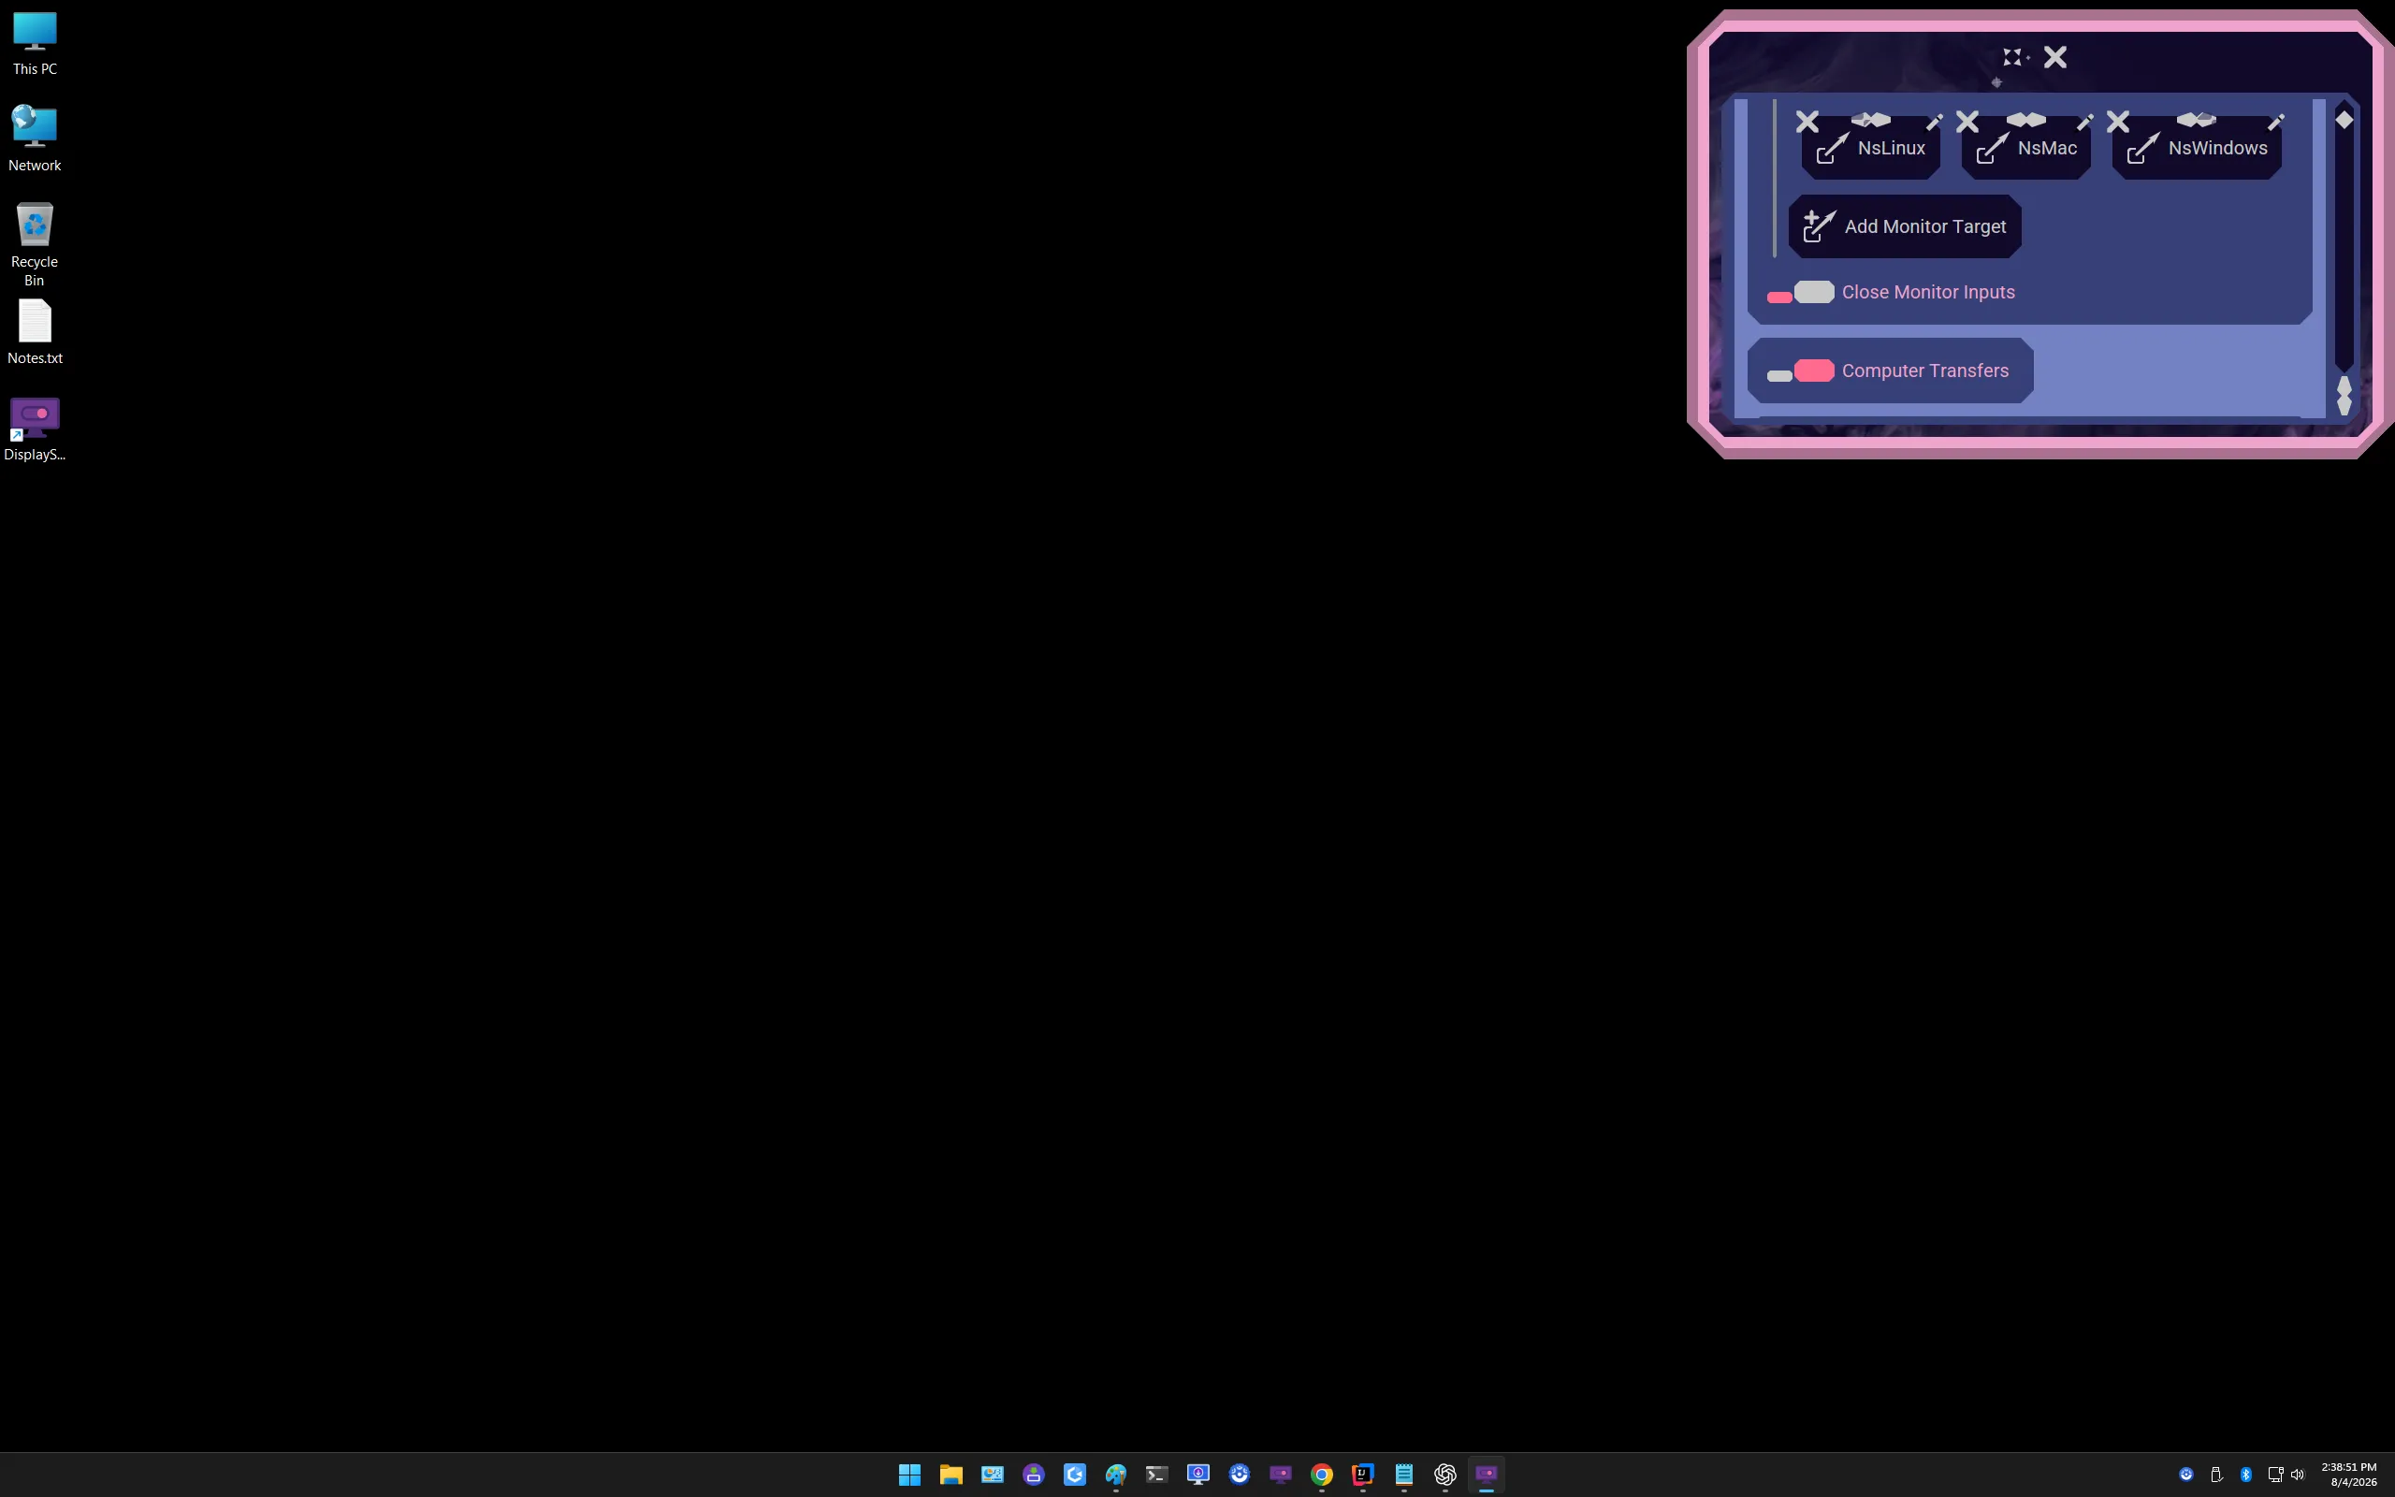Open the clock showing 2:38:51 PM
Viewport: 2395px width, 1497px height.
(2350, 1475)
